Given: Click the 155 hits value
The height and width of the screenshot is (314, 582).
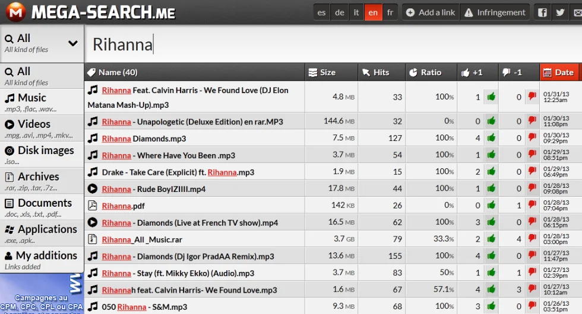Looking at the screenshot, I should (x=395, y=256).
